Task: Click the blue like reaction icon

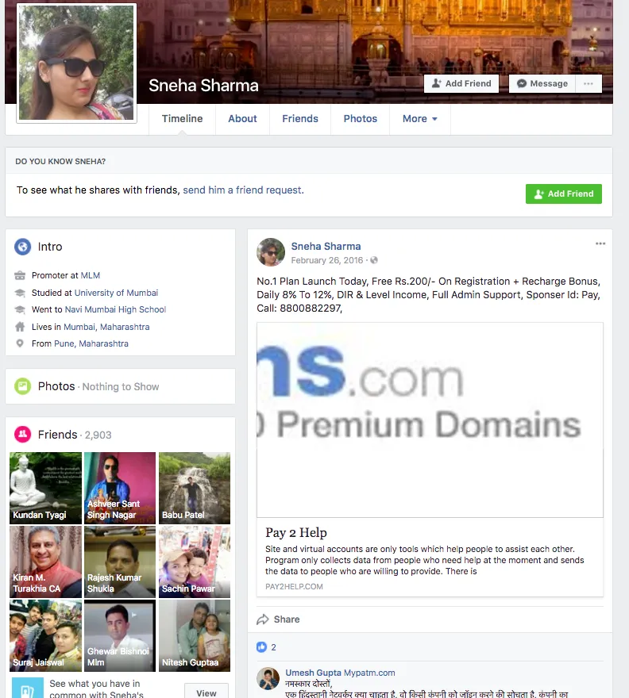Action: [261, 646]
